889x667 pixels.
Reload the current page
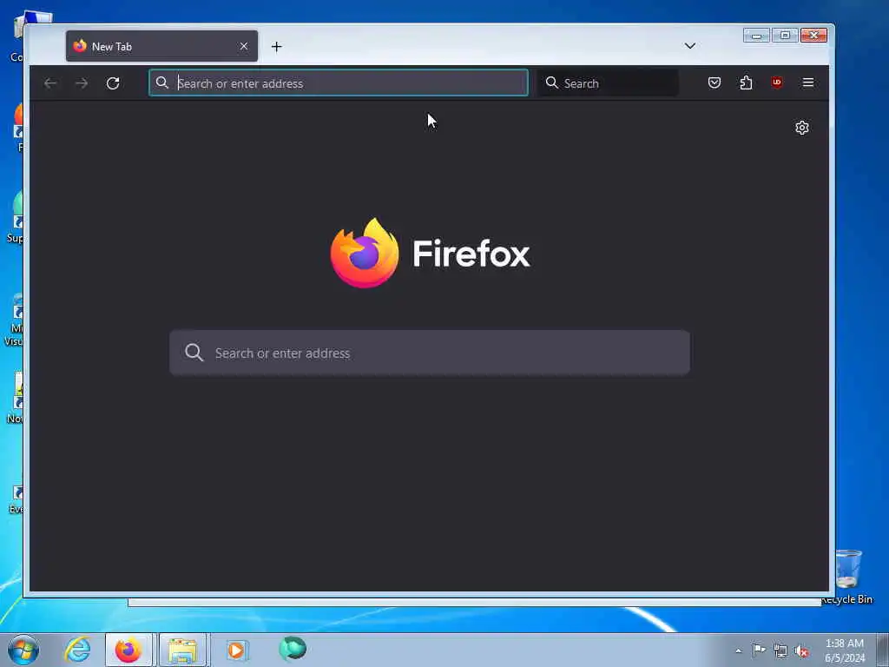[x=113, y=83]
